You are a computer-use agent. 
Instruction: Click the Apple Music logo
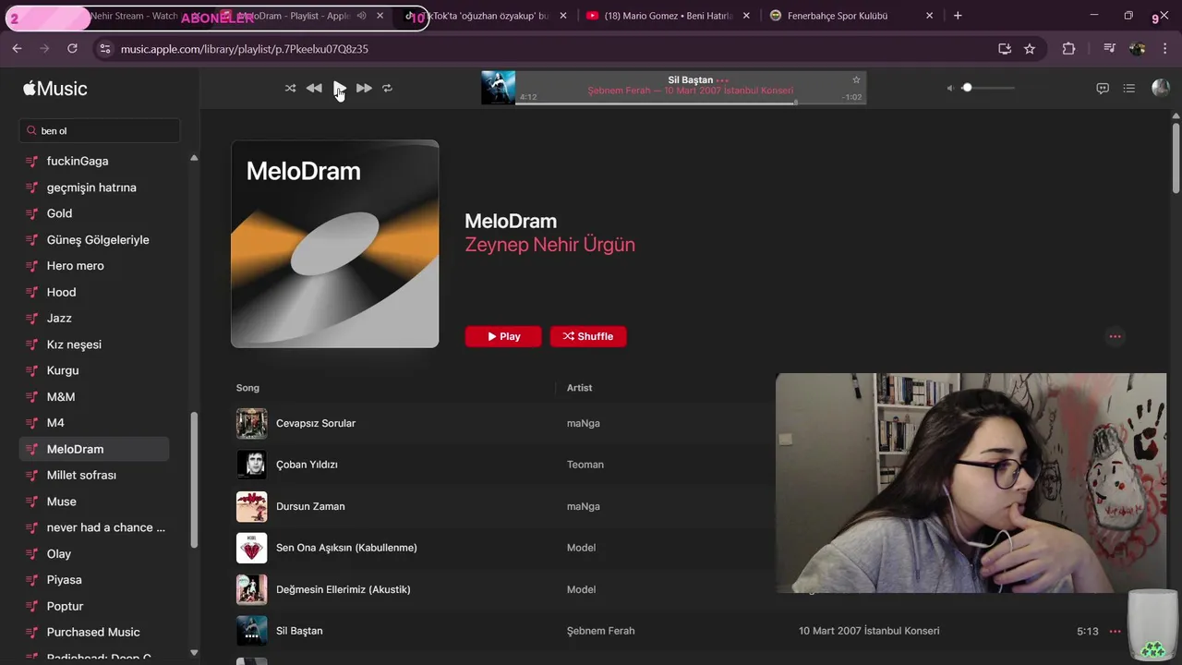coord(55,89)
